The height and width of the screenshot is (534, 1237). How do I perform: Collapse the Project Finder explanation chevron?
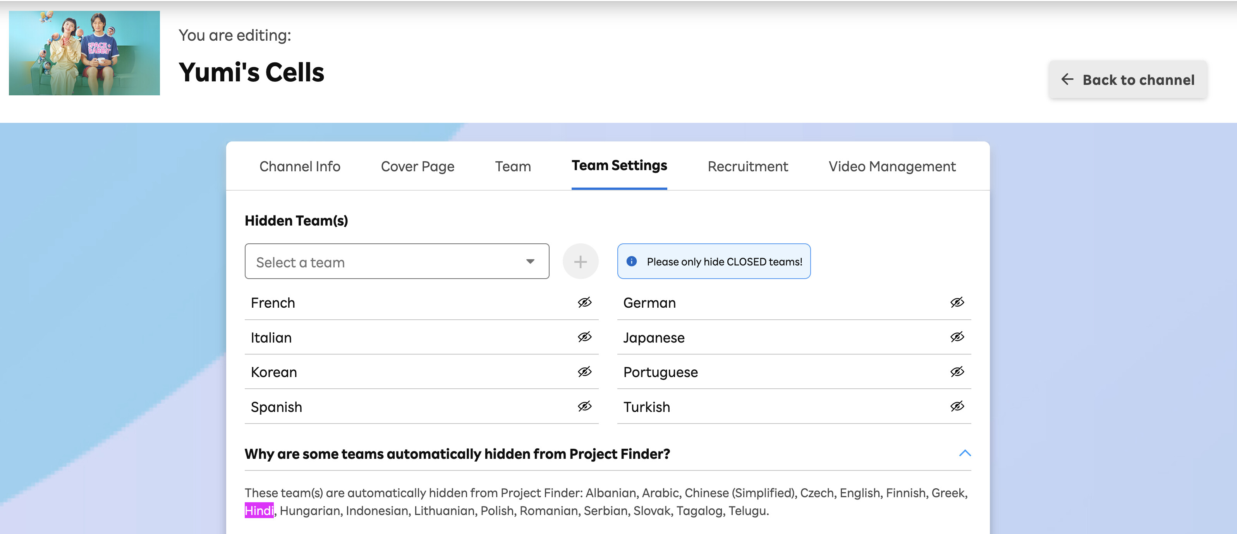pos(965,453)
